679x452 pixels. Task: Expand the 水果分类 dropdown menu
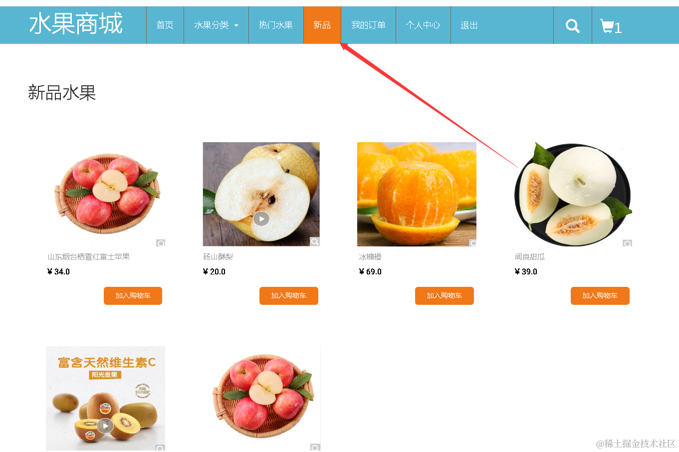216,25
